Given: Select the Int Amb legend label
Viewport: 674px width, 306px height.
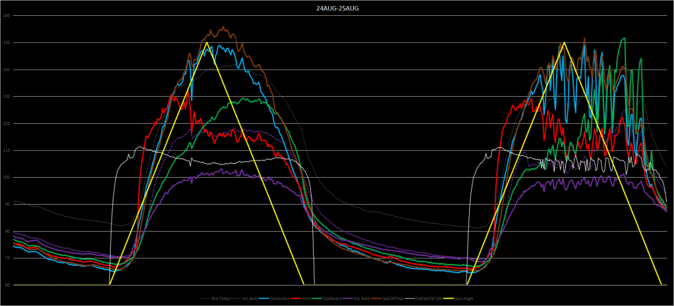Looking at the screenshot, I should (x=250, y=298).
